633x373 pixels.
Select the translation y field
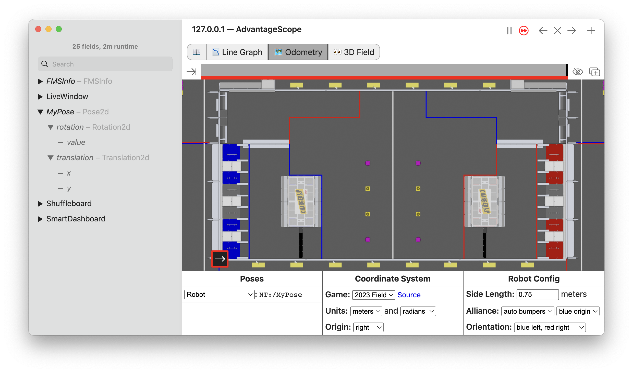(x=69, y=188)
